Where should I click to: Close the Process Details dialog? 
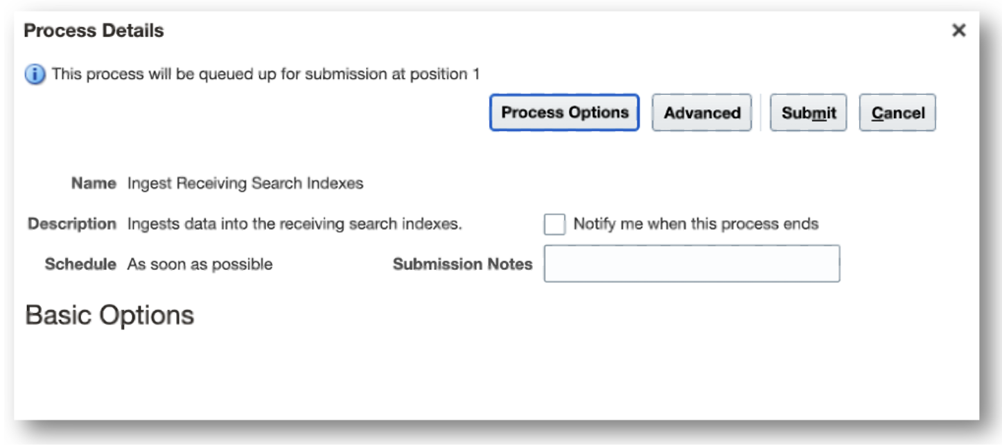tap(958, 30)
